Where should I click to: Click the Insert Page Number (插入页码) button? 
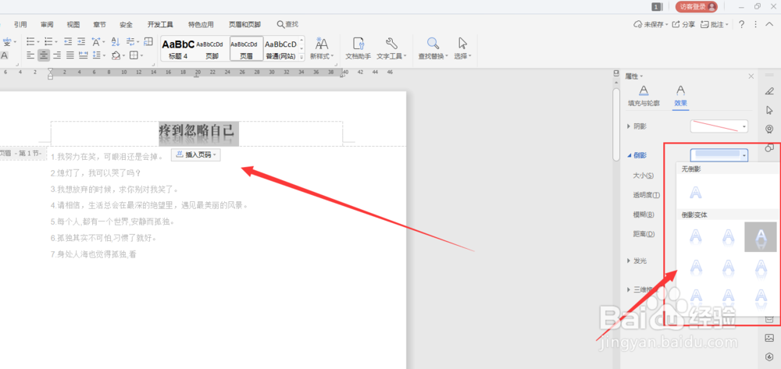coord(196,155)
